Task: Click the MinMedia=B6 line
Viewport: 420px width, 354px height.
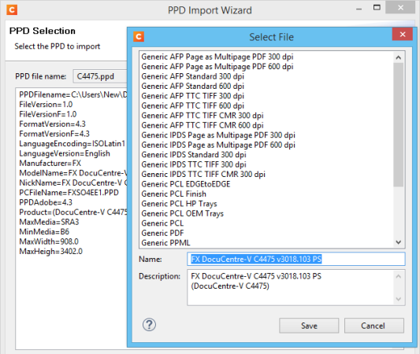Action: (x=44, y=232)
